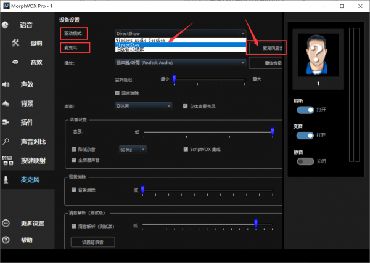Toggle the 立体声麦克风 checkbox
Screen dimensions: 370x263
pos(186,107)
